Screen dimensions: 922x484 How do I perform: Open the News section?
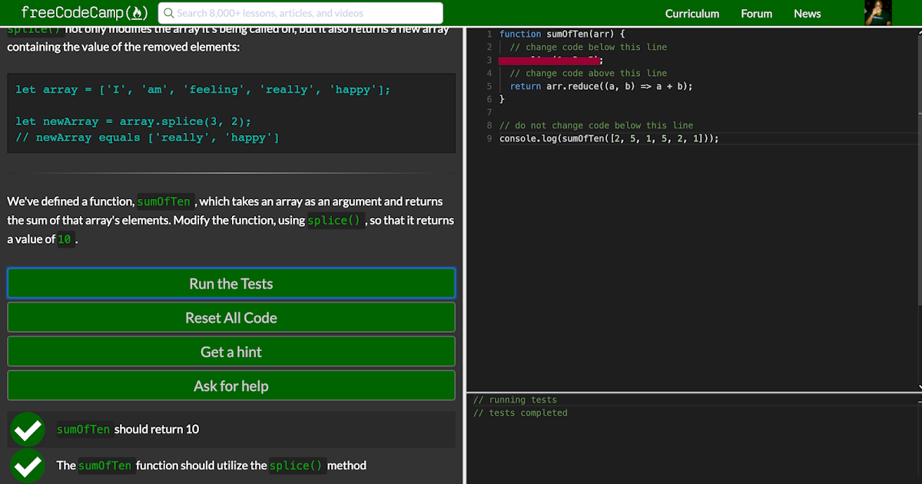(x=807, y=13)
